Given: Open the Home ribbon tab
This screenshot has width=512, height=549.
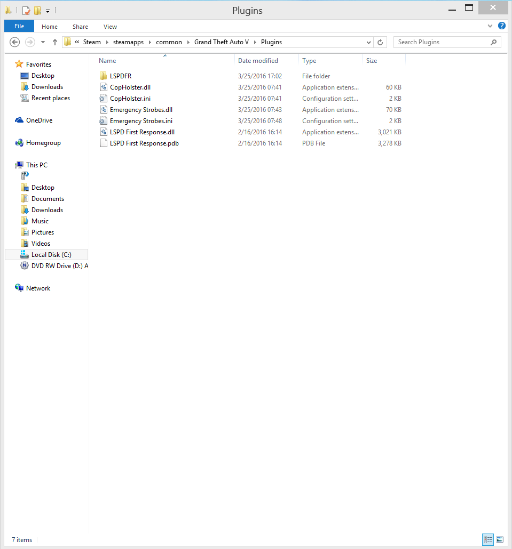Looking at the screenshot, I should (x=50, y=27).
